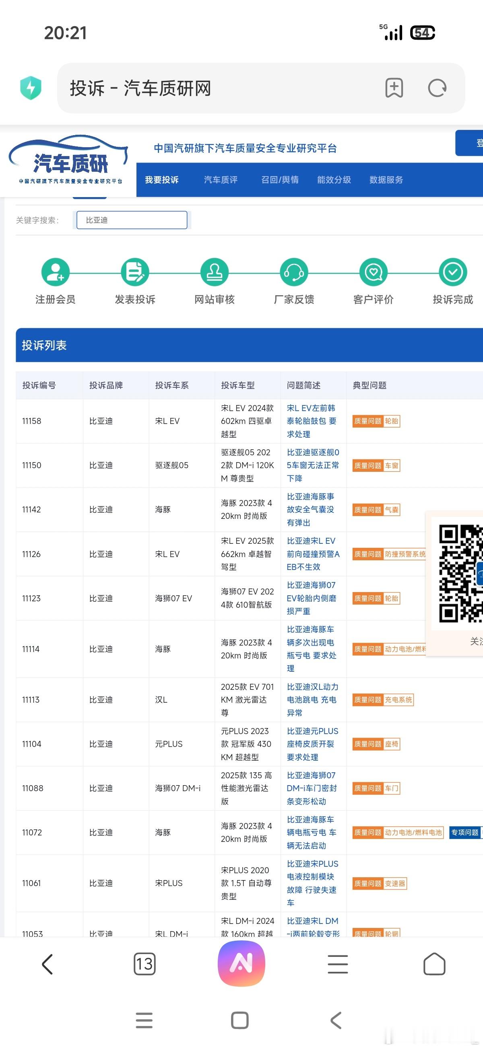Open complaint 驱逐舰05车窗无法正常下降
This screenshot has height=1049, width=483.
pyautogui.click(x=313, y=465)
